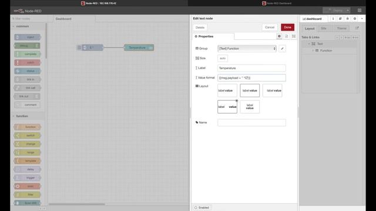Collapse the common palette category

coord(13,26)
